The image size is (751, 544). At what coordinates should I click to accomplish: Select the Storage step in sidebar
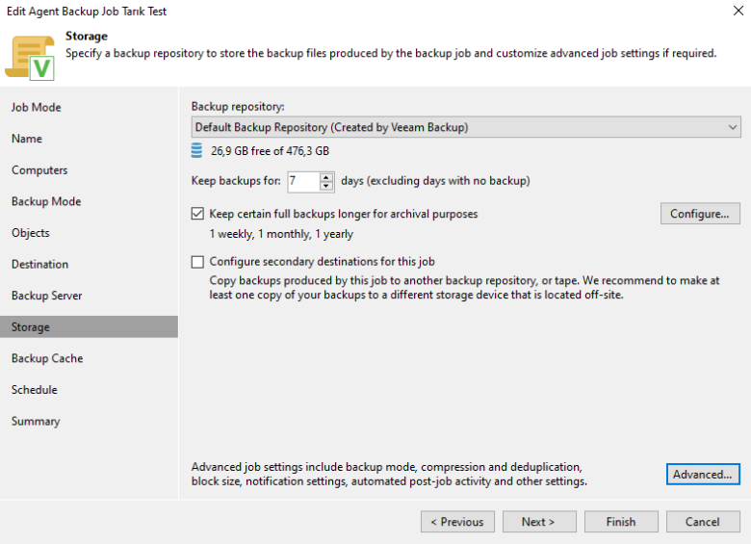(x=90, y=327)
